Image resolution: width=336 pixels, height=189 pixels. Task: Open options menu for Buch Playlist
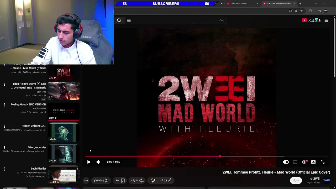pos(4,169)
